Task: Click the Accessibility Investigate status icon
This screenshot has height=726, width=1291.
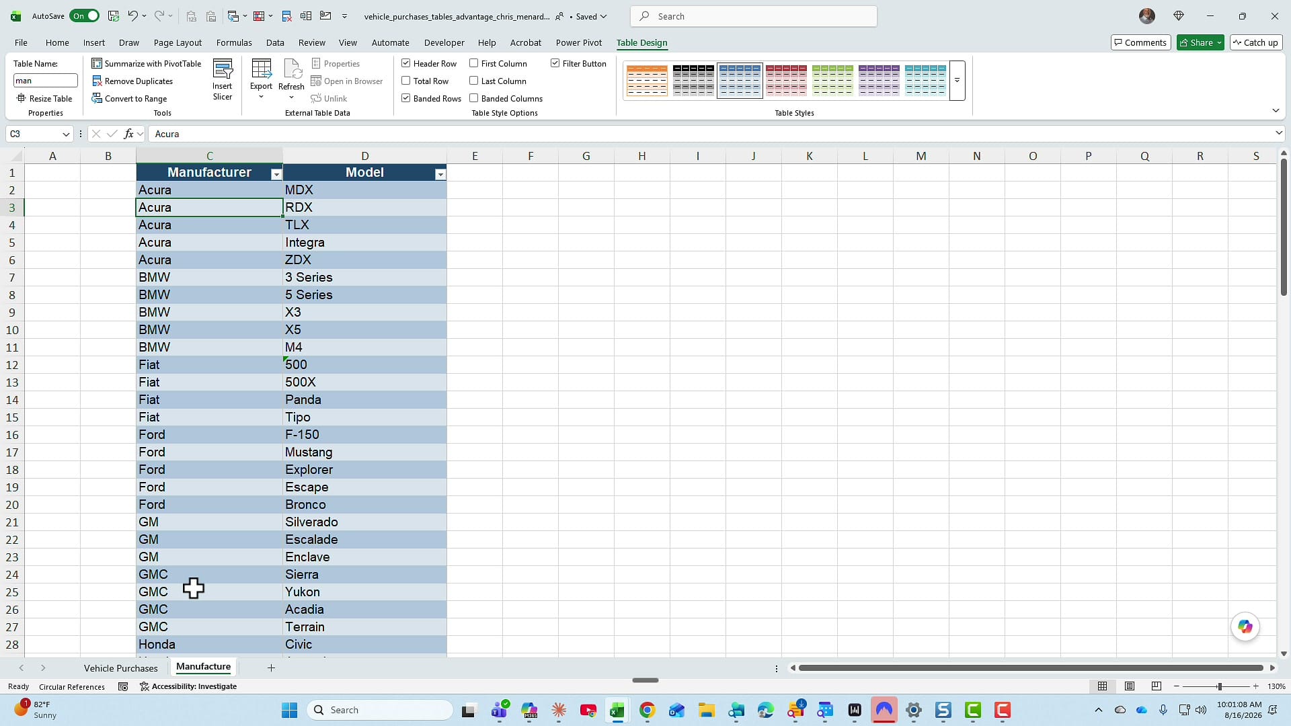Action: (x=144, y=686)
